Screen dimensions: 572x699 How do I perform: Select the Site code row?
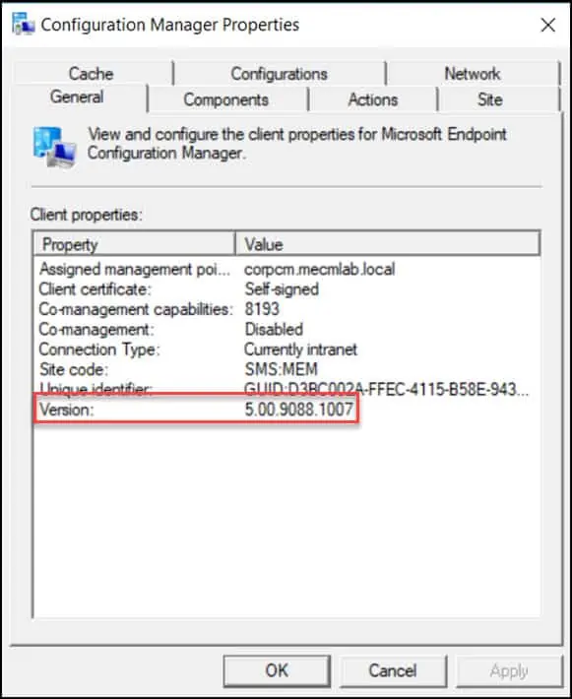click(286, 369)
